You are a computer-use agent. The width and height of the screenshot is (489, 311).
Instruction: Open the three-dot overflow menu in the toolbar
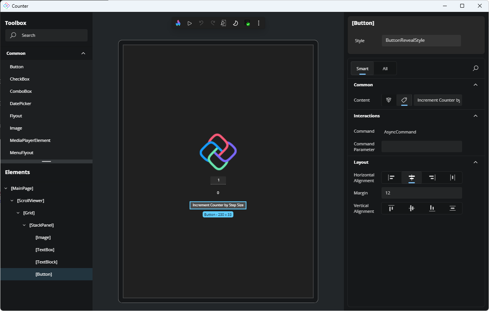point(259,23)
